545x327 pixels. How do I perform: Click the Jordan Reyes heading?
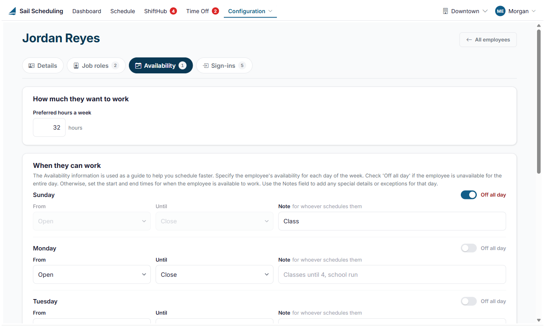tap(61, 38)
